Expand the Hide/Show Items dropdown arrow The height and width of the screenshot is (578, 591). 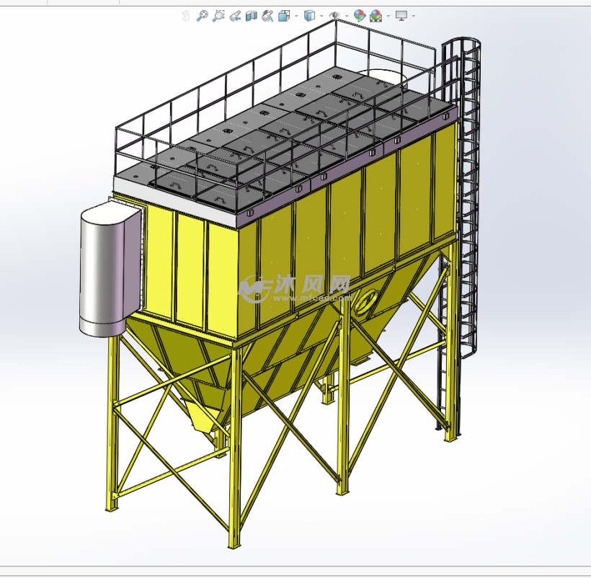pos(347,16)
